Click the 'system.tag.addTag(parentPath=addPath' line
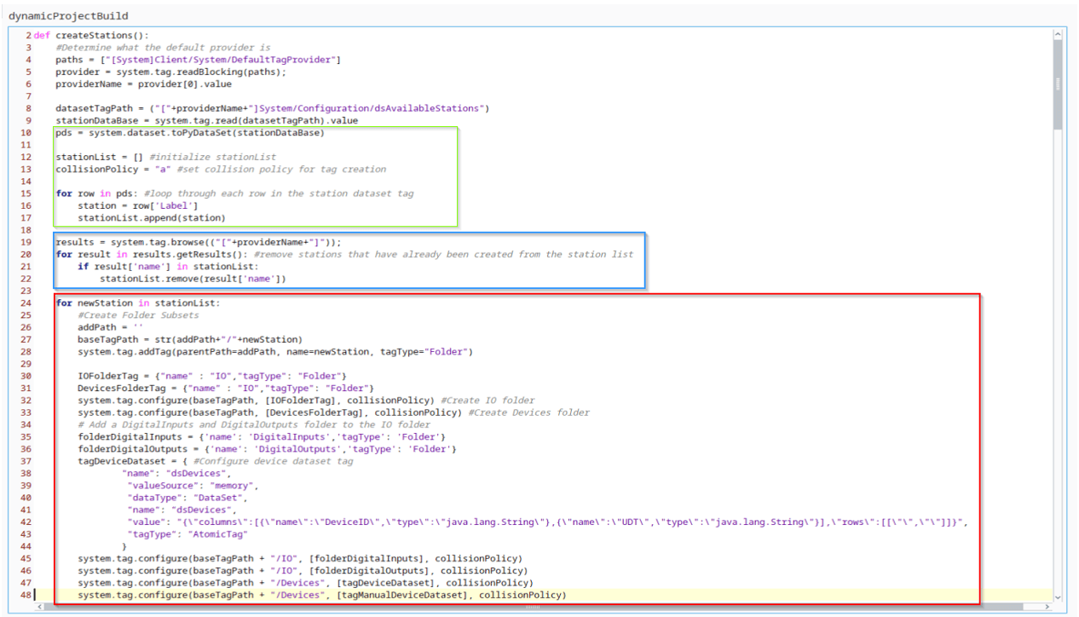This screenshot has height=617, width=1079. pos(275,351)
